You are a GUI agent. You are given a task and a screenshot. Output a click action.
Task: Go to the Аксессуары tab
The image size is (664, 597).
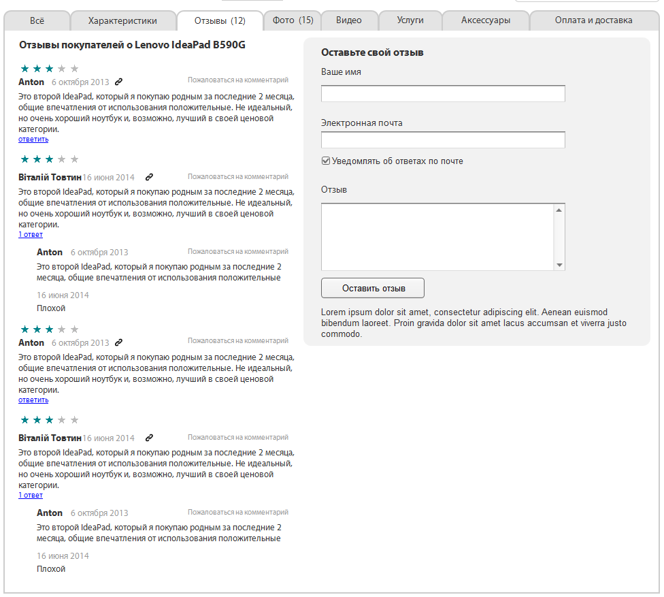coord(486,20)
